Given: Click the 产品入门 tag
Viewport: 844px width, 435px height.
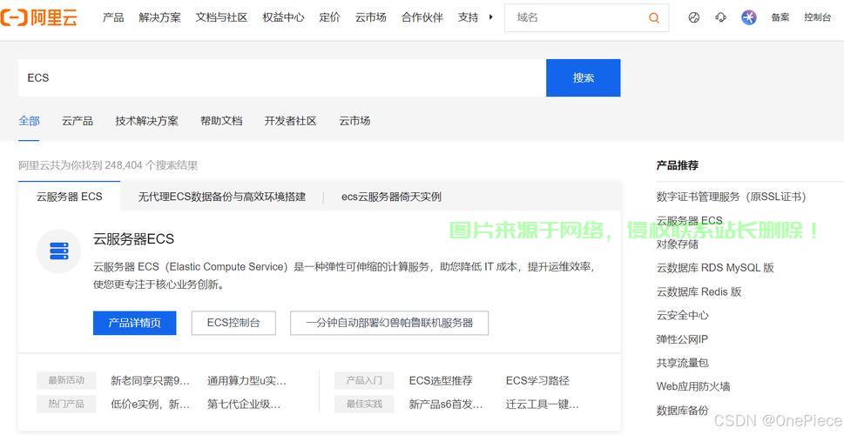Looking at the screenshot, I should 364,380.
